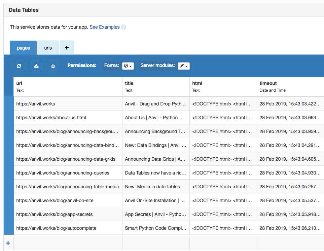Screen dimensions: 324x251
Task: Click the empty url cell in new row
Action: (68, 243)
